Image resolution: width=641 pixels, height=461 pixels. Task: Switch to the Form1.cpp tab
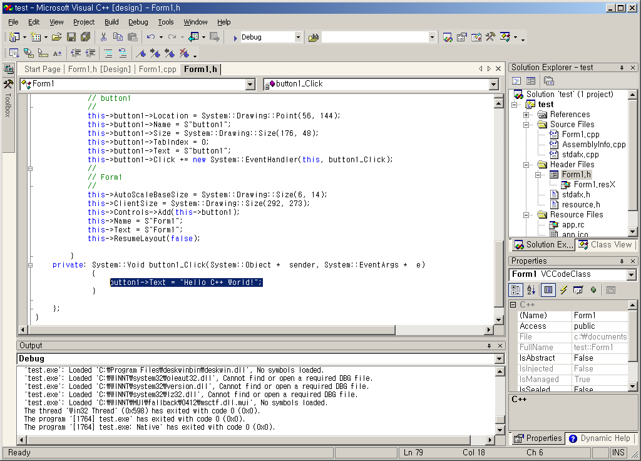pyautogui.click(x=157, y=70)
